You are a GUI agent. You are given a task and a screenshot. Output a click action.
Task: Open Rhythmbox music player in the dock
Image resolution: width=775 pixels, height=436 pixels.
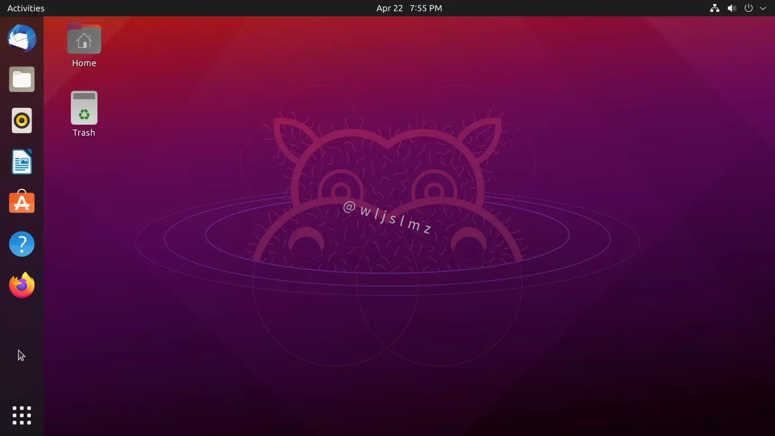[x=22, y=121]
